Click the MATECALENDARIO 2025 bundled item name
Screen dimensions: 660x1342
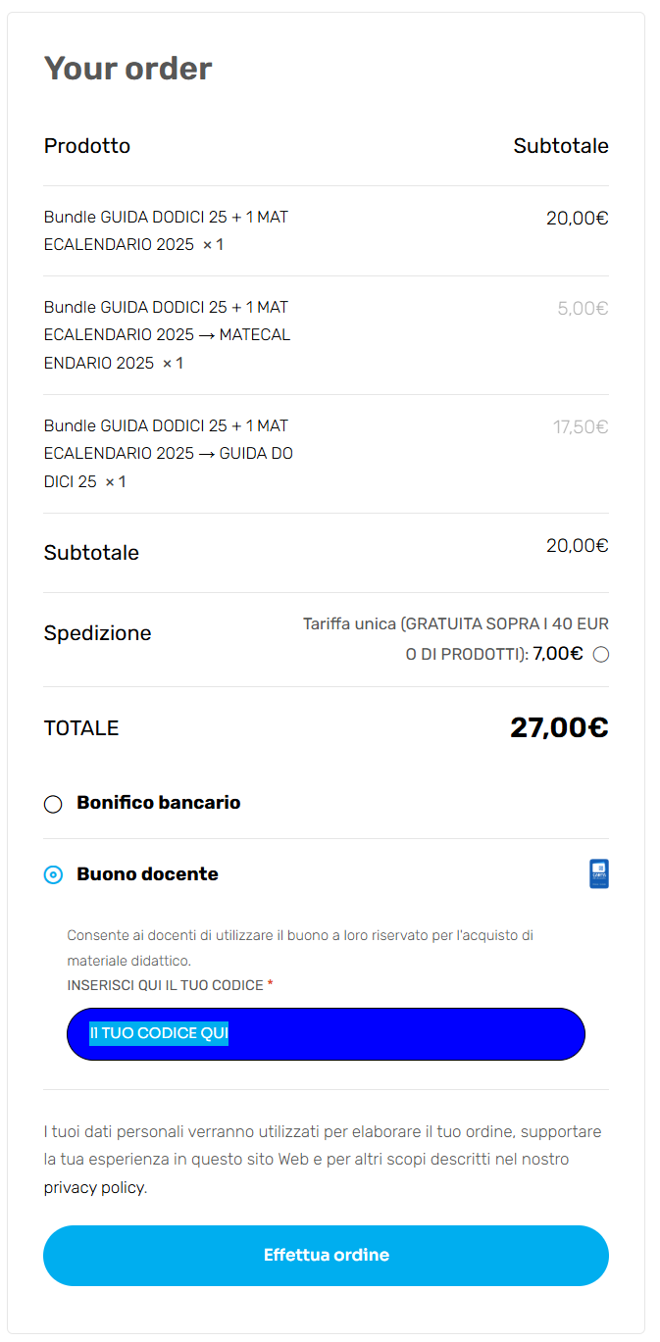(167, 335)
